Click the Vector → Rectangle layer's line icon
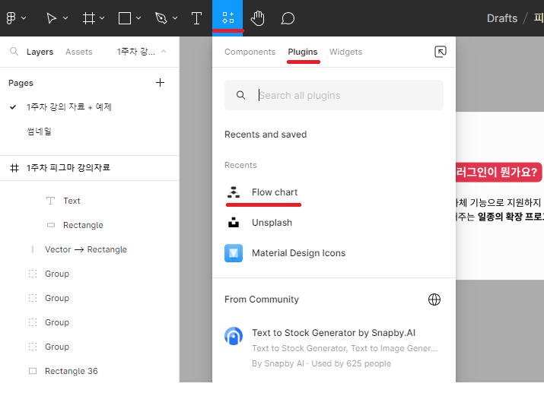 pos(33,249)
